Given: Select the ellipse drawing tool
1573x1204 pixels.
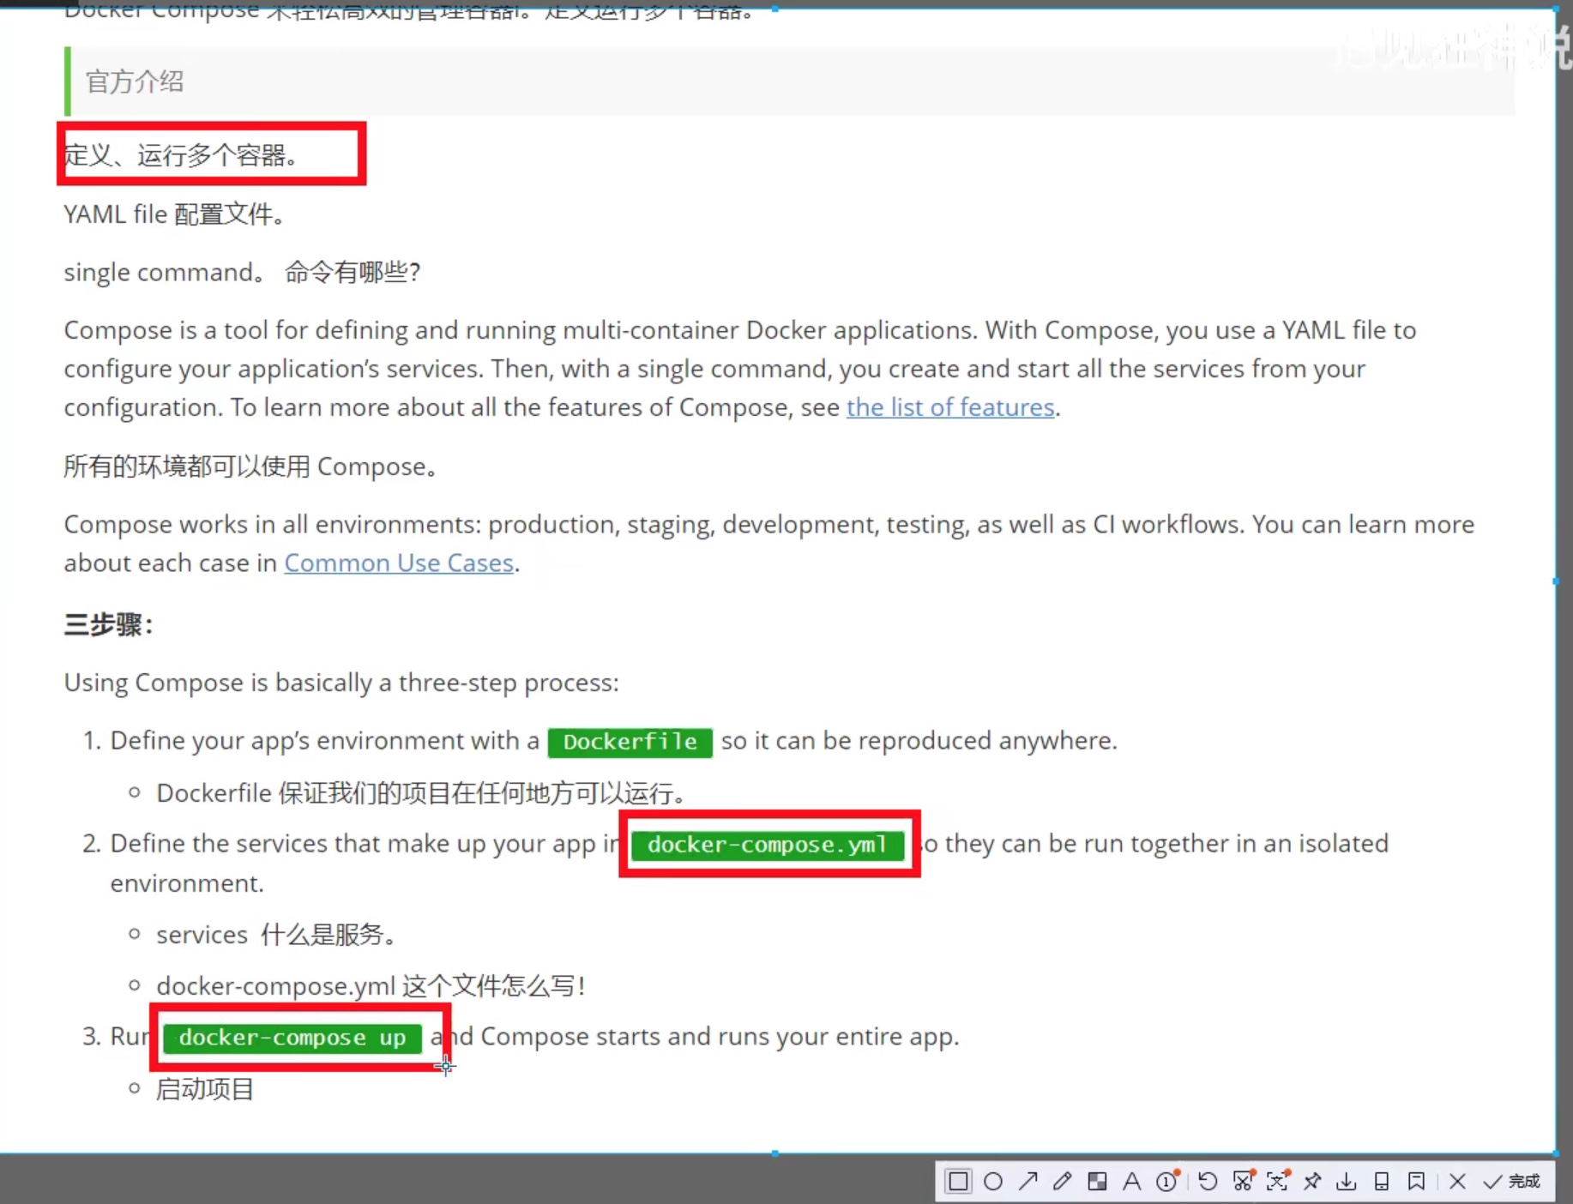Looking at the screenshot, I should tap(993, 1182).
